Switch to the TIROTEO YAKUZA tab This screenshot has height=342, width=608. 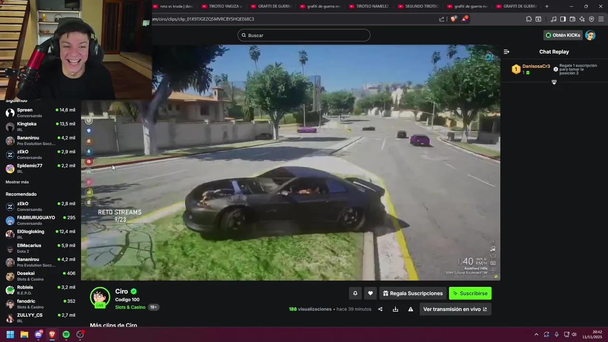click(x=222, y=6)
